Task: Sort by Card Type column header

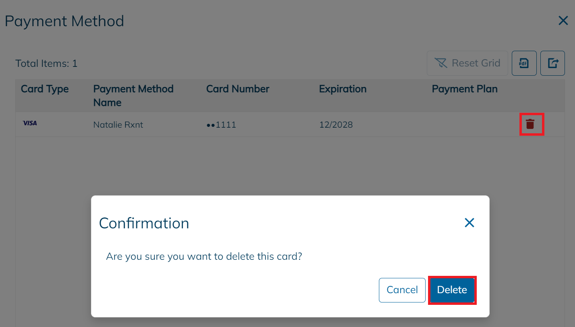Action: click(x=45, y=89)
